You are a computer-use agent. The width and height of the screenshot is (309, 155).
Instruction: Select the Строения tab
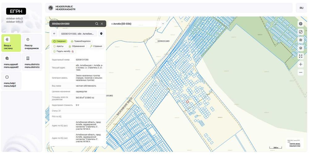click(96, 46)
